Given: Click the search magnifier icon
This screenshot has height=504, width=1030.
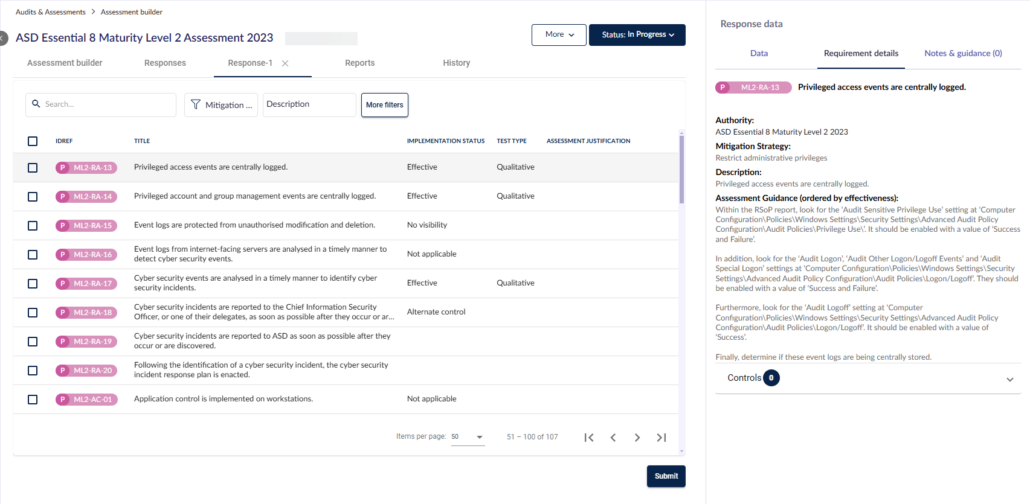Looking at the screenshot, I should pyautogui.click(x=36, y=104).
